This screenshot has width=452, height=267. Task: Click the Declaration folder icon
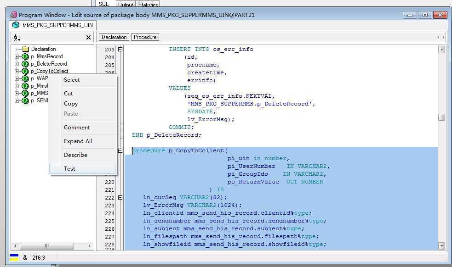coord(26,49)
